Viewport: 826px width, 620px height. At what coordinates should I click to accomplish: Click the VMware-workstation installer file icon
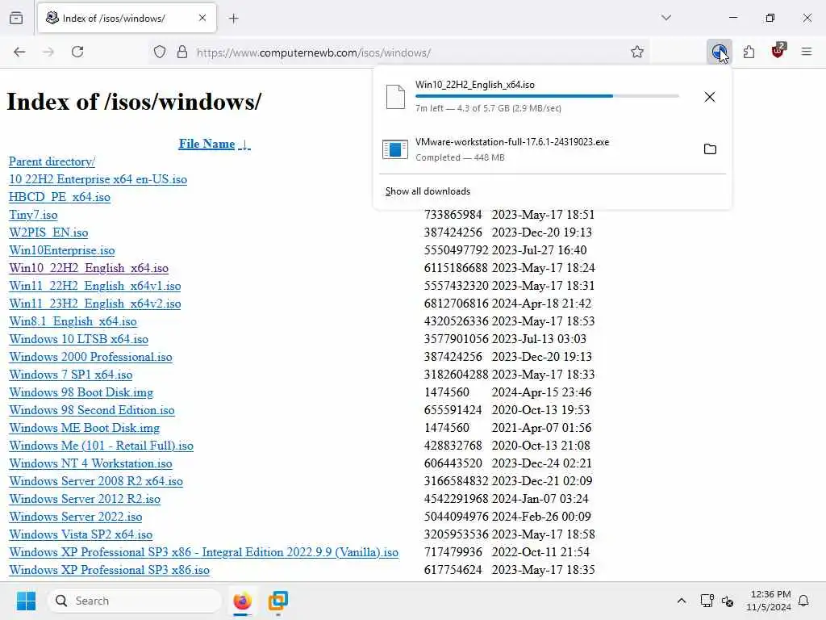pyautogui.click(x=395, y=149)
